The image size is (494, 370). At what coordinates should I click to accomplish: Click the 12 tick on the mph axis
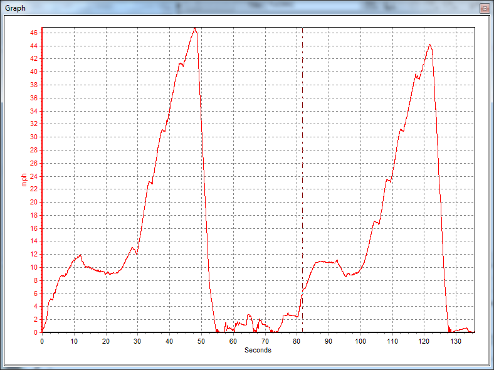(x=35, y=255)
